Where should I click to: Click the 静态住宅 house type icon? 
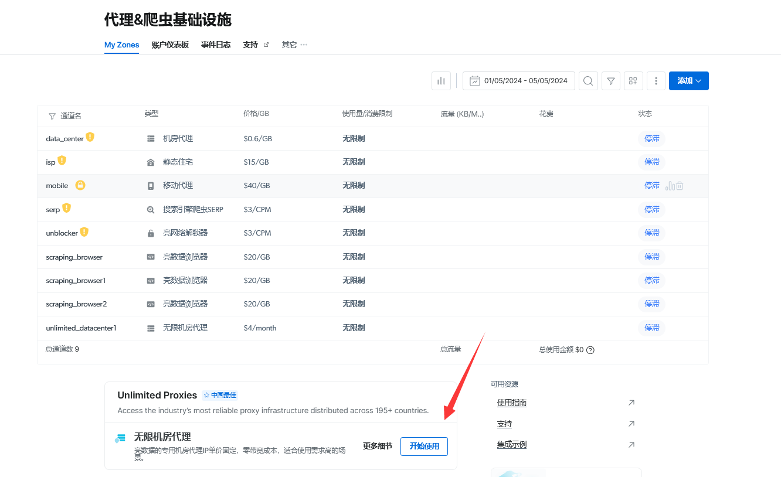151,162
